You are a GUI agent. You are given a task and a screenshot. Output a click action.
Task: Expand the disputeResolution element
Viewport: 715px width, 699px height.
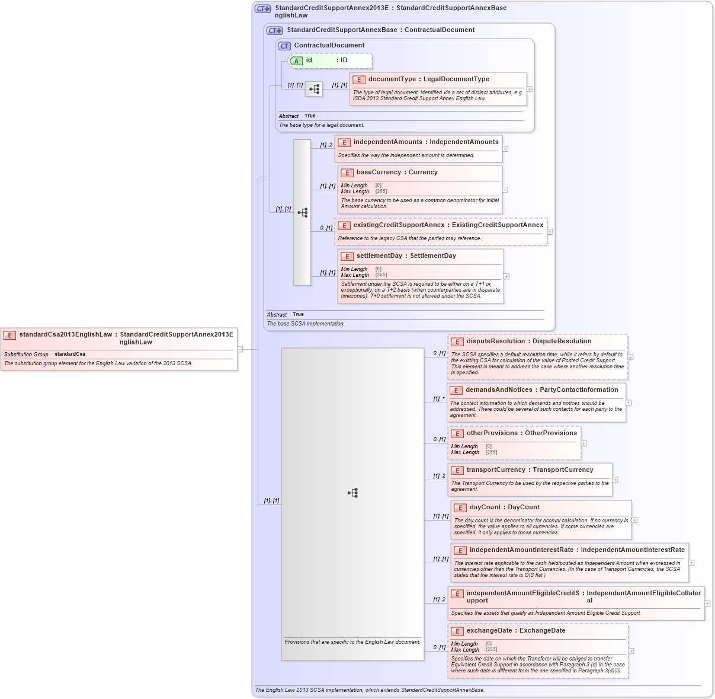click(630, 357)
